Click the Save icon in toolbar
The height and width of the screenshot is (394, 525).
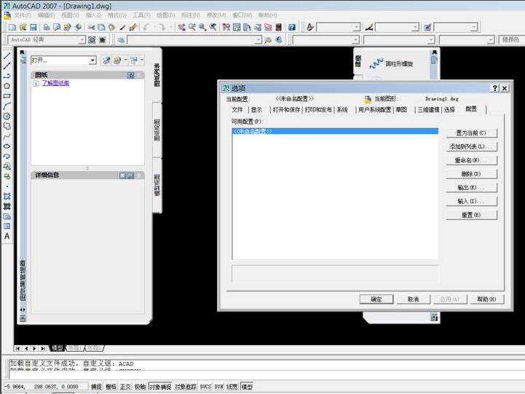[33, 27]
